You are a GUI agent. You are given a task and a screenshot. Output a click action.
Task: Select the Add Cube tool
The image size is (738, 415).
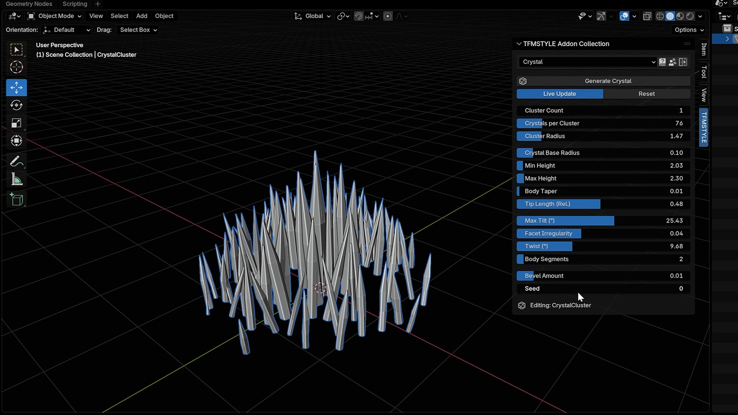coord(16,199)
